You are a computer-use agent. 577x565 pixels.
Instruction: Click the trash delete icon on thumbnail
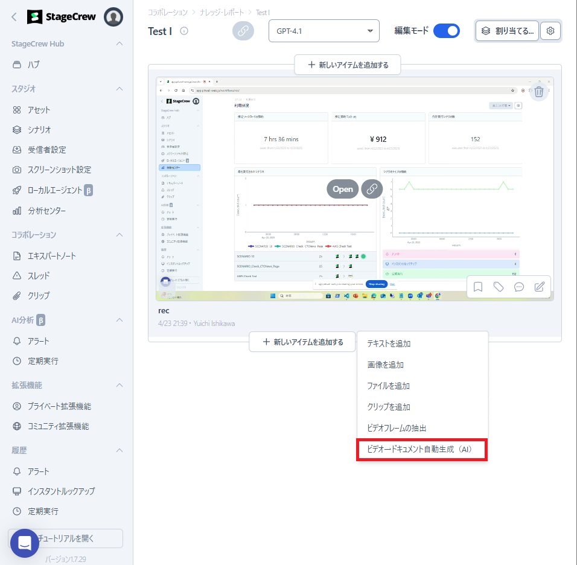[539, 91]
